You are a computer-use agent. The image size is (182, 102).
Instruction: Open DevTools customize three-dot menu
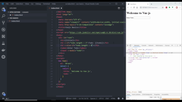(x=177, y=45)
